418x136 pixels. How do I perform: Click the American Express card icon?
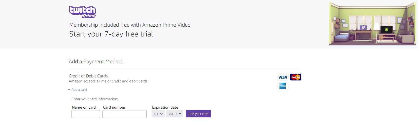[x=283, y=86]
